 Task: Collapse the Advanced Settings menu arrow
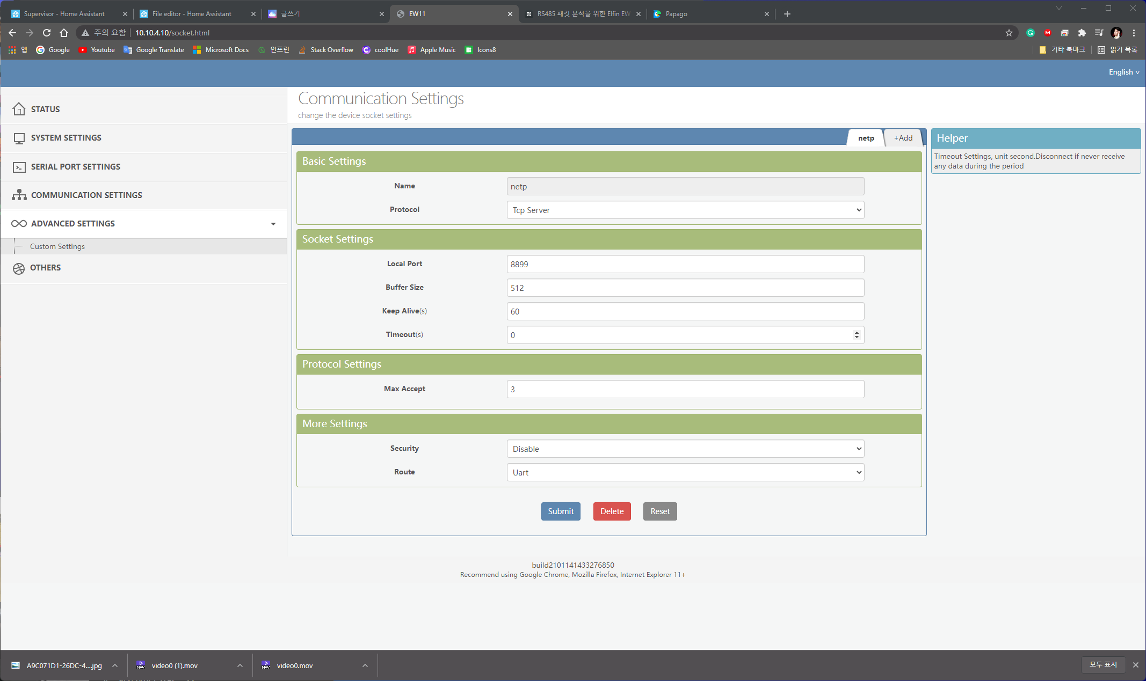click(273, 224)
